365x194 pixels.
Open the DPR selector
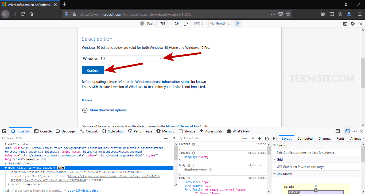200,23
